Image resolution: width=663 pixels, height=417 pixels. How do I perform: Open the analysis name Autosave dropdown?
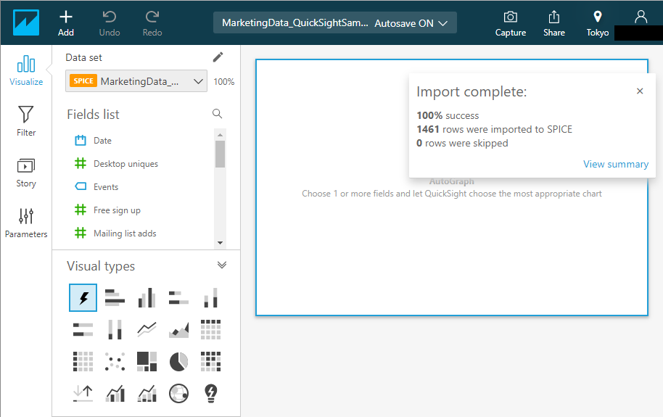[x=335, y=23]
